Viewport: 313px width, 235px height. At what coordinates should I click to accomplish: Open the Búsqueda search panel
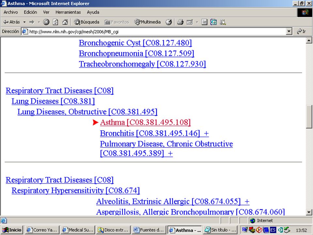point(86,22)
